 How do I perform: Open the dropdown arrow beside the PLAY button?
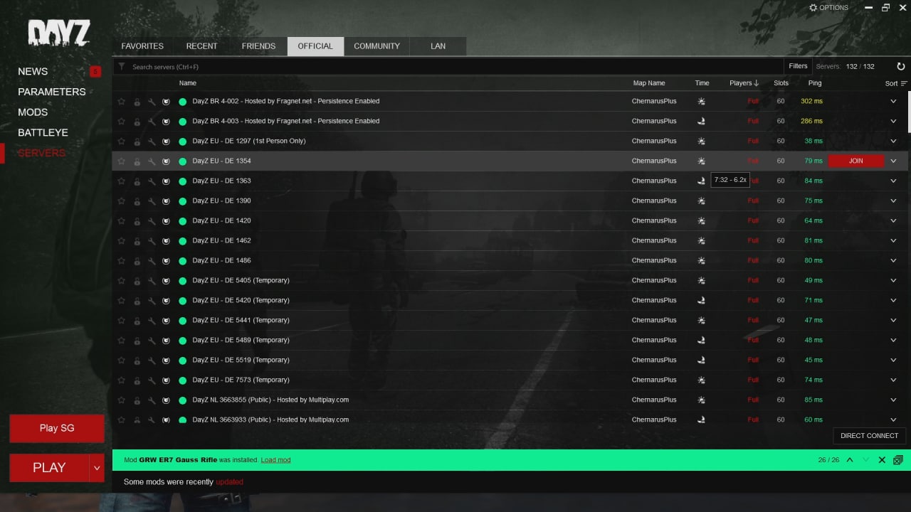pyautogui.click(x=97, y=468)
